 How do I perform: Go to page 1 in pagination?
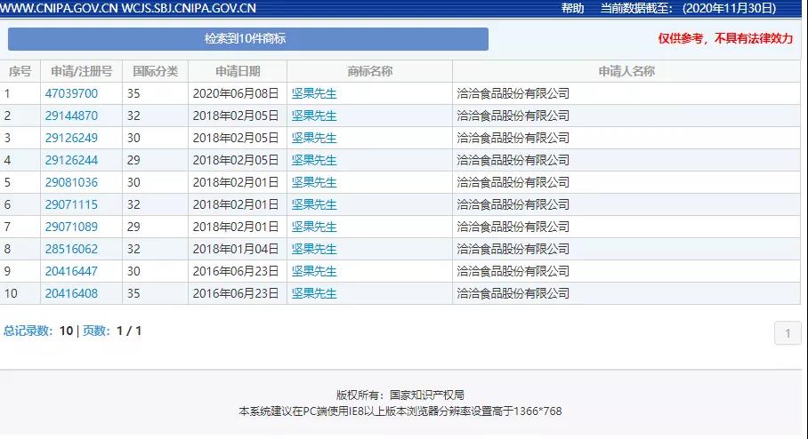tap(787, 333)
